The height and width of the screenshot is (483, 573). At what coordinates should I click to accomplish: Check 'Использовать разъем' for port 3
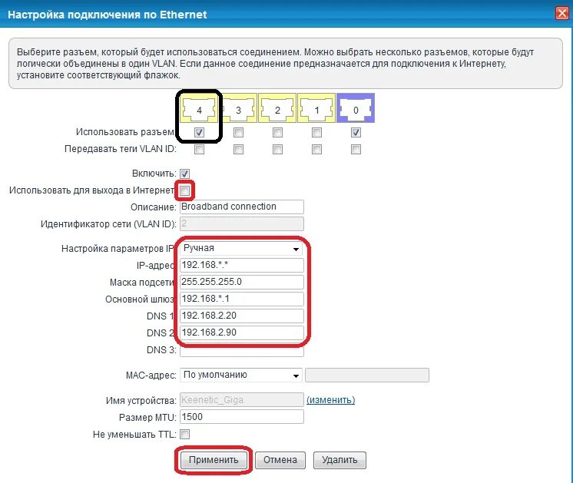pos(238,132)
